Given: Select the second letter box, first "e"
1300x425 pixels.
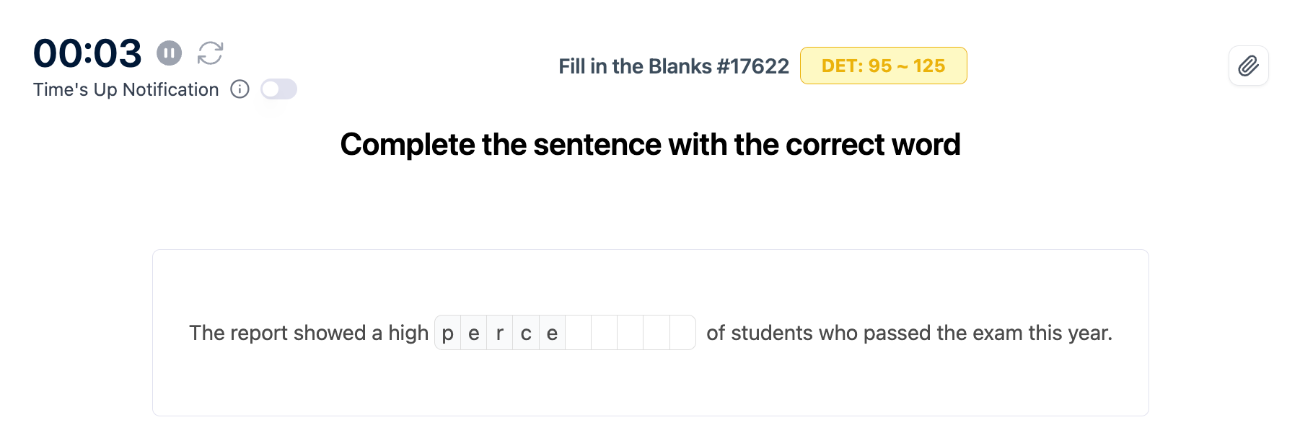Looking at the screenshot, I should 474,333.
